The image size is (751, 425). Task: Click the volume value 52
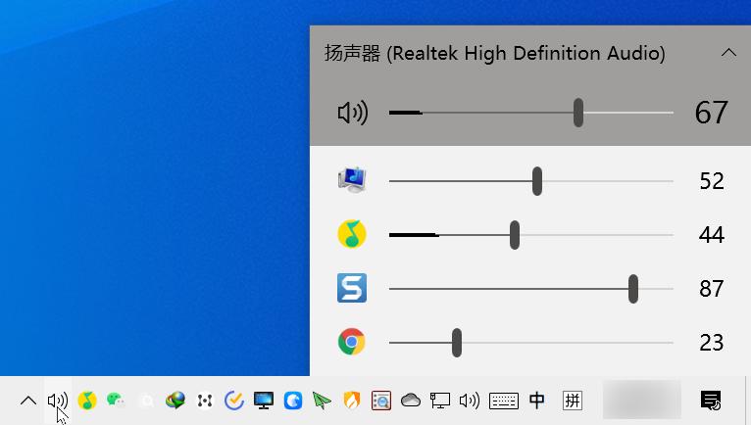(712, 181)
